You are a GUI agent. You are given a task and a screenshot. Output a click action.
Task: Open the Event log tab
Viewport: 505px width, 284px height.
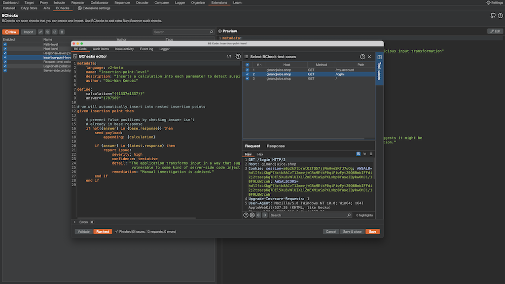click(146, 49)
